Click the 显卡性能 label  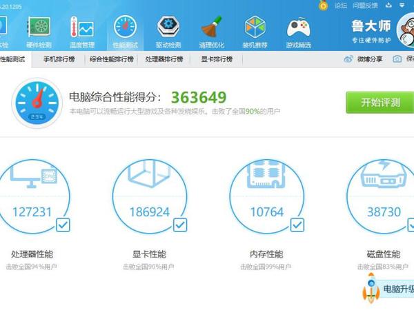pos(149,254)
